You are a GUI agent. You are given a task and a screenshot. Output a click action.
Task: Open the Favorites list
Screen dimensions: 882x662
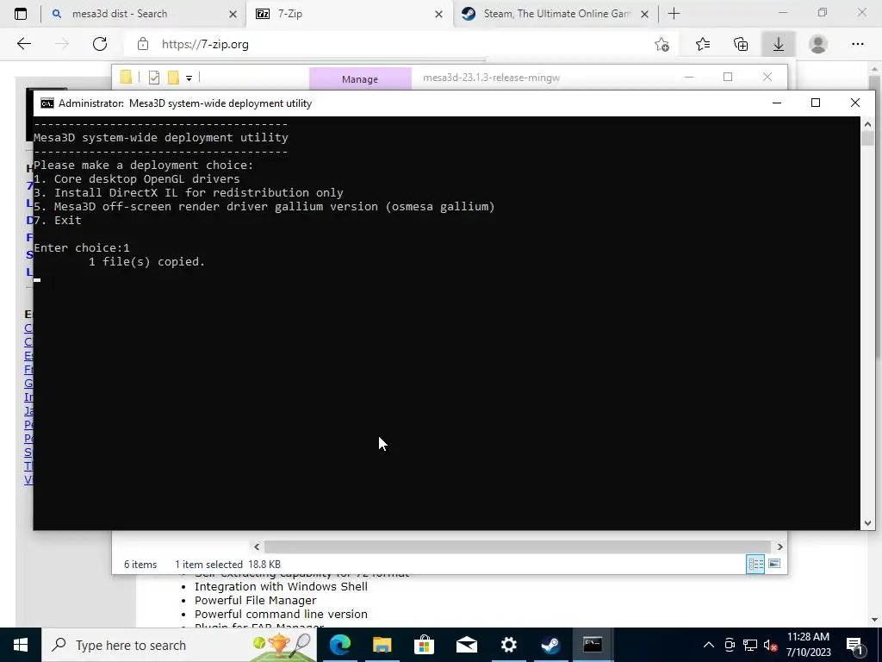703,44
